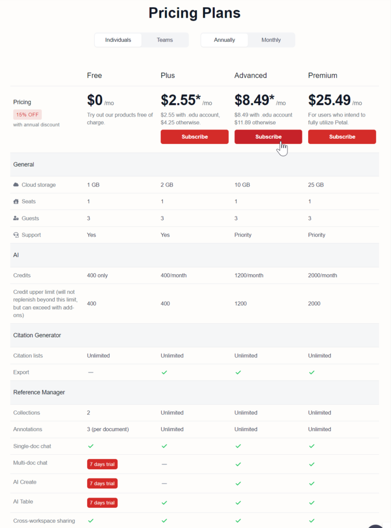Click the Seats icon

[x=16, y=202]
